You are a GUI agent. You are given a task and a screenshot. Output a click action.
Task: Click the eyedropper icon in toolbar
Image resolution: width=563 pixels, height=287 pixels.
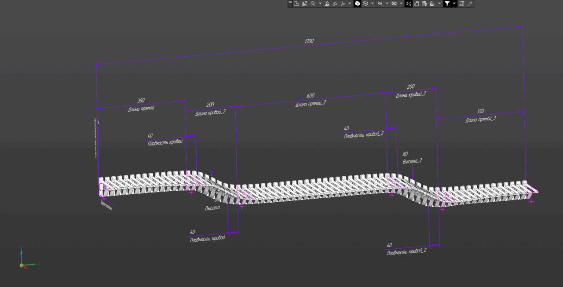(x=470, y=4)
